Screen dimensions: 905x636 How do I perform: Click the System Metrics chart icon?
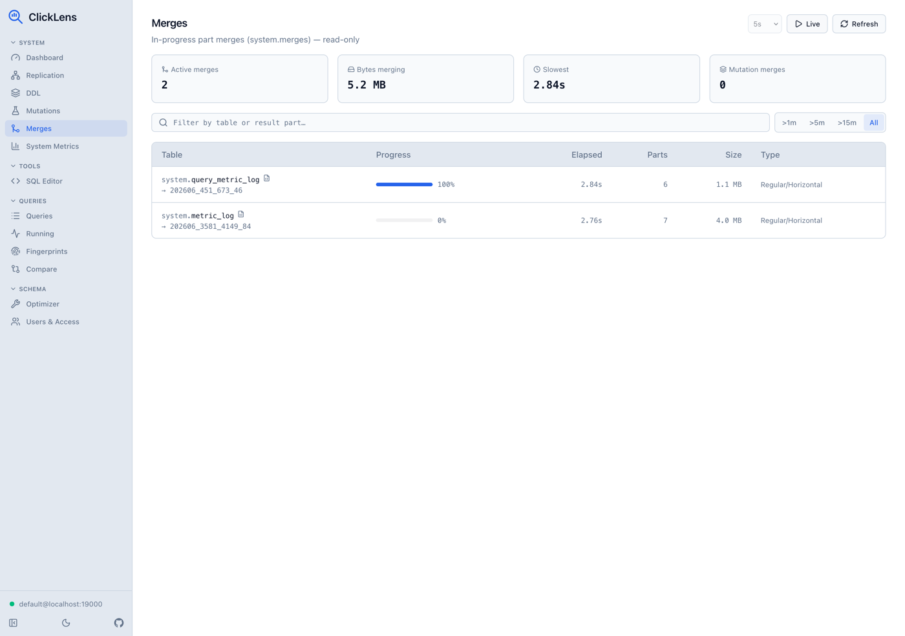coord(16,146)
